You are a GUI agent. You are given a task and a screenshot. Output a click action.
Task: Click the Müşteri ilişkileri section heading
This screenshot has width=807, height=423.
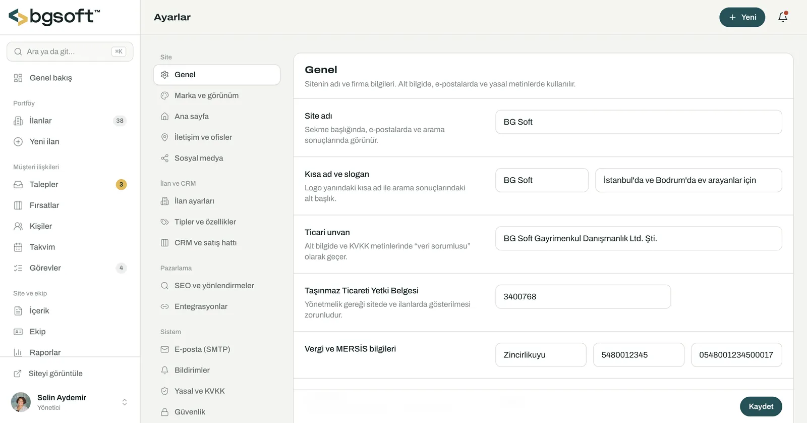(36, 167)
